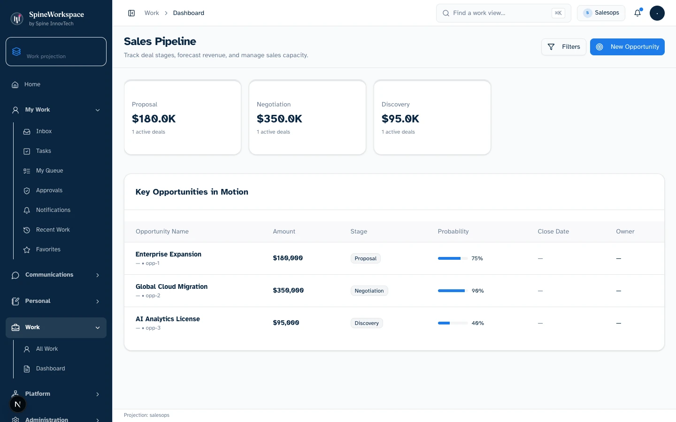Image resolution: width=676 pixels, height=422 pixels.
Task: Click the Recent Work history icon
Action: (x=27, y=230)
